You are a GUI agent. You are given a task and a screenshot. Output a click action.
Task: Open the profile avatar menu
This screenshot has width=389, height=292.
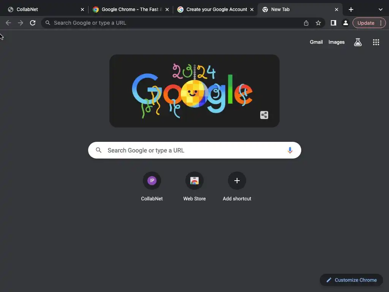point(346,23)
